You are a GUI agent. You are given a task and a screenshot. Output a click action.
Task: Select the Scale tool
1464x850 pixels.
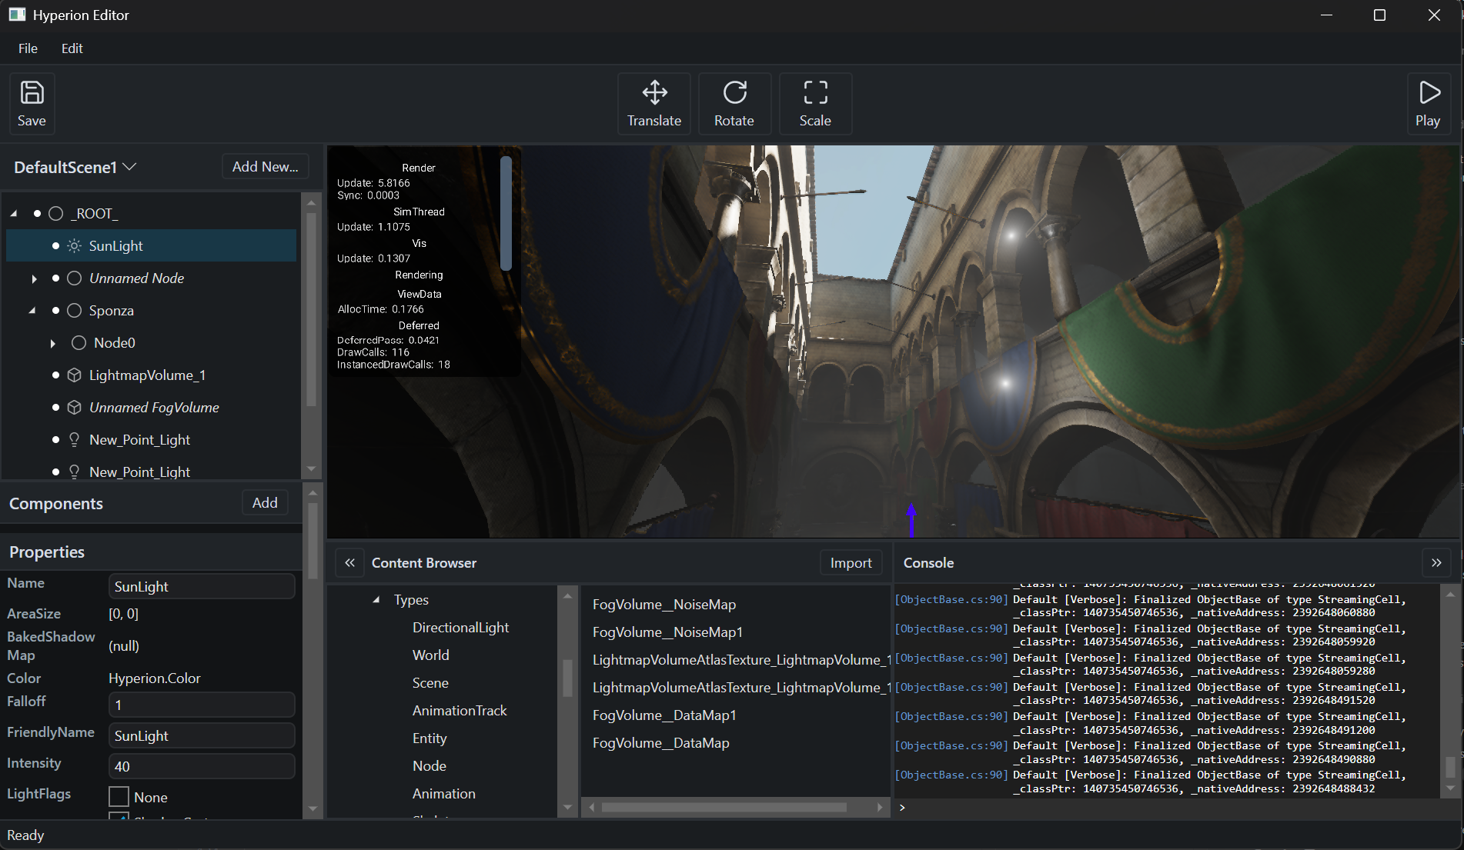coord(814,103)
